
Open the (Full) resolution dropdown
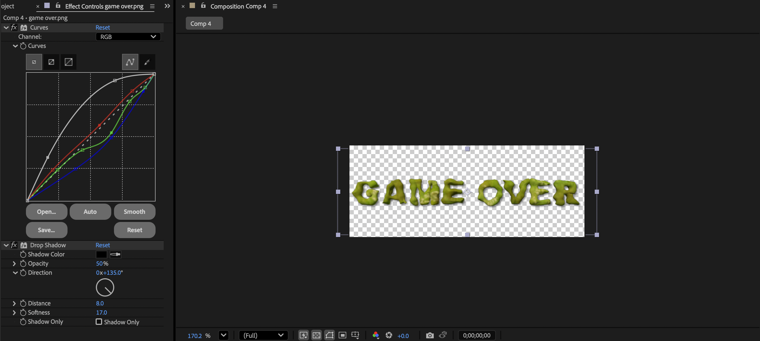263,335
